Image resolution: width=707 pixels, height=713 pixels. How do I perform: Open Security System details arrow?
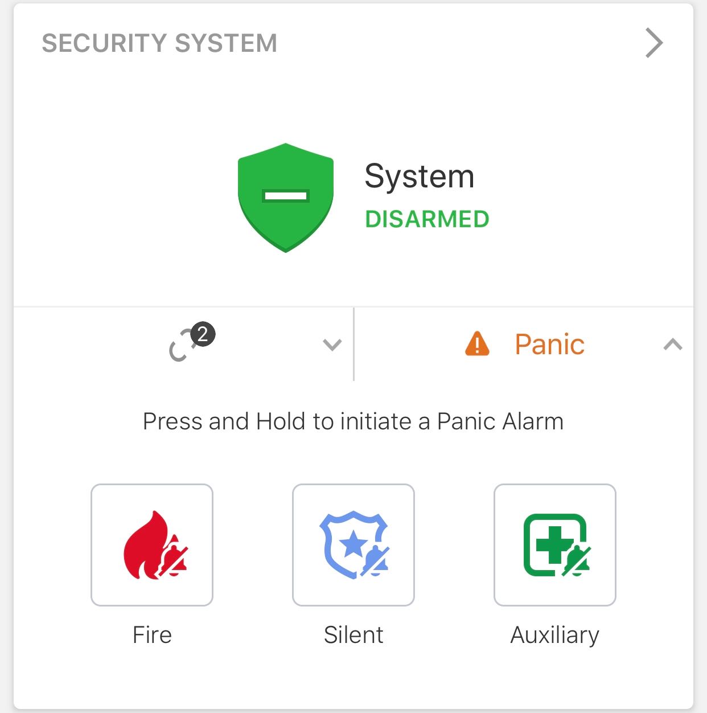tap(654, 43)
